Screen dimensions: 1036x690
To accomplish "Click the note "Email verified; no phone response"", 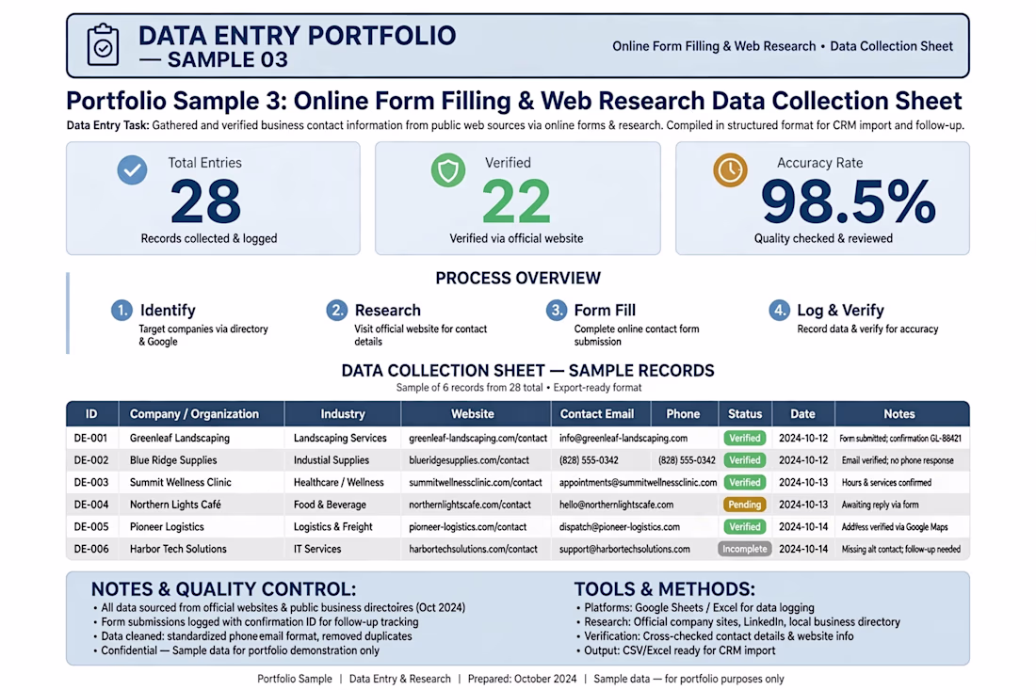I will coord(898,460).
